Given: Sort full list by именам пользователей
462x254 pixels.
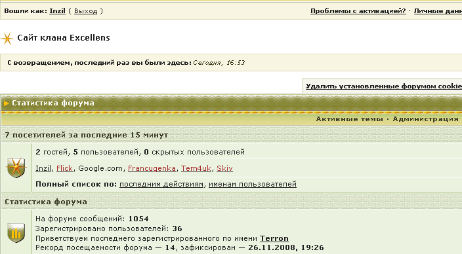Looking at the screenshot, I should tap(253, 185).
